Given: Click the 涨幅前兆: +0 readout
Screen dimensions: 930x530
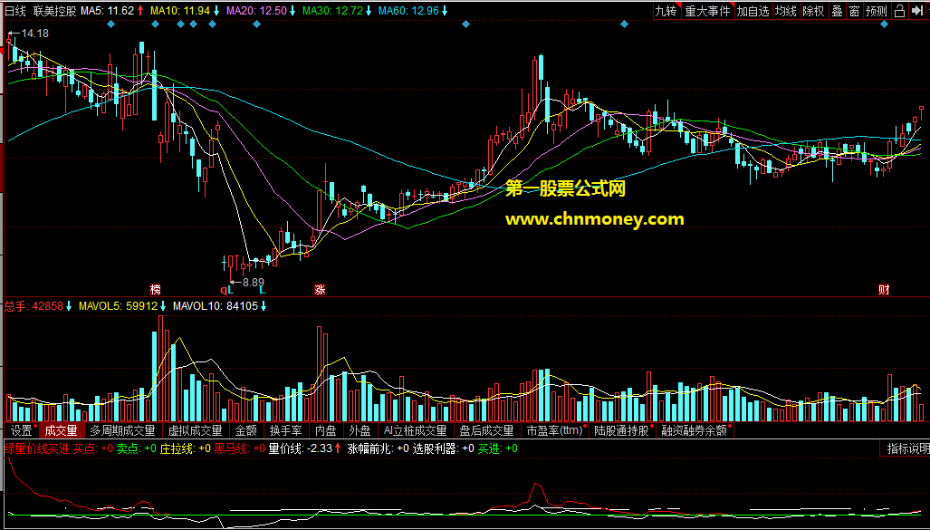Looking at the screenshot, I should point(379,448).
